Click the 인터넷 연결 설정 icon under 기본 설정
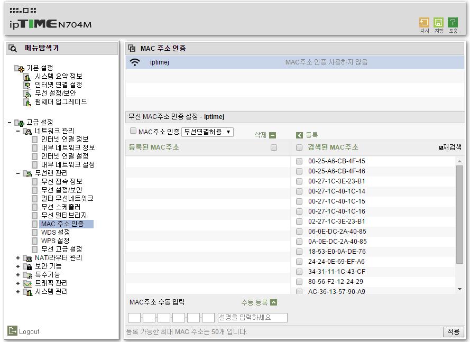The image size is (470, 342). [x=27, y=85]
